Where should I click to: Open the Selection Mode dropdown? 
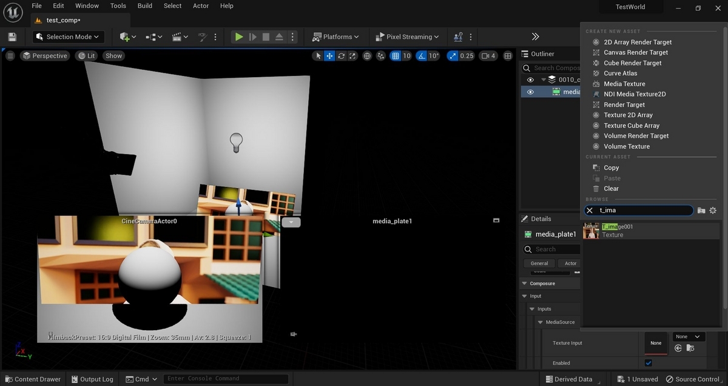(68, 37)
